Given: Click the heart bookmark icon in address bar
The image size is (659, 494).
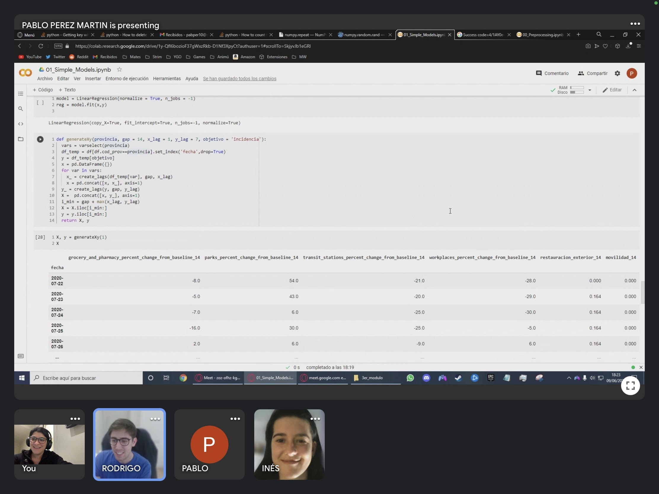Looking at the screenshot, I should 605,46.
